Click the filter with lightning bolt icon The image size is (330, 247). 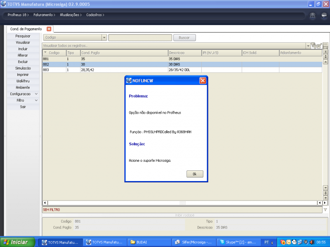click(x=313, y=46)
